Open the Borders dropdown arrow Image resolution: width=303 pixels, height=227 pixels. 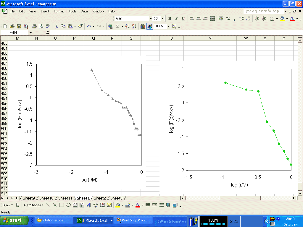coord(277,19)
